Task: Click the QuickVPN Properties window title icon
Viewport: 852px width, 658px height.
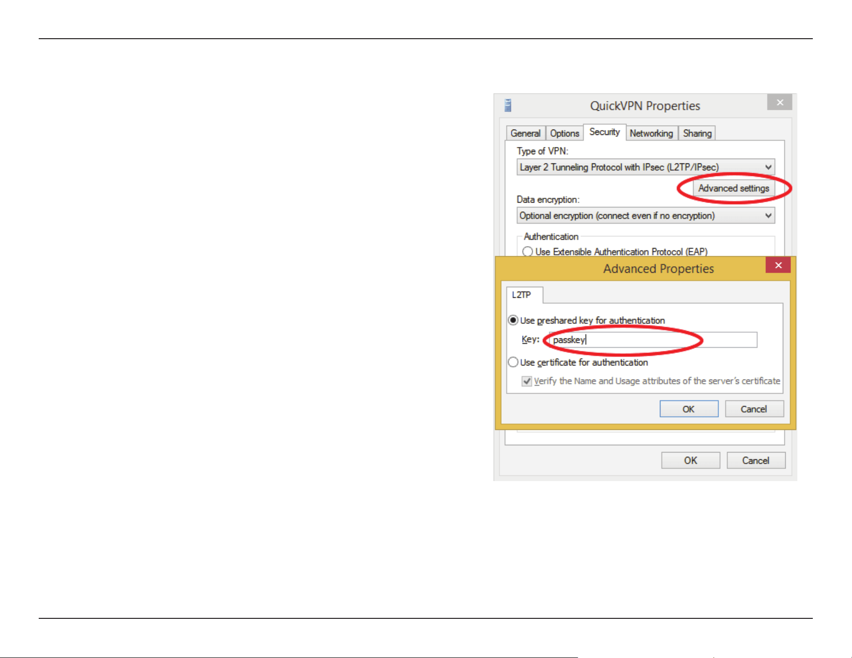Action: tap(508, 105)
